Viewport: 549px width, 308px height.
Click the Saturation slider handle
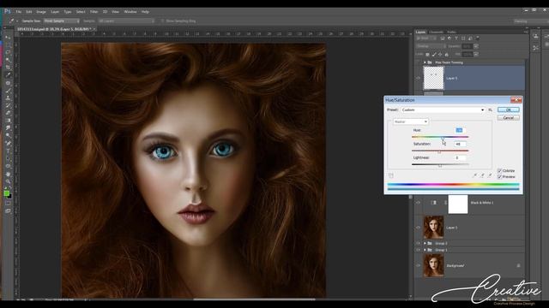tap(439, 152)
